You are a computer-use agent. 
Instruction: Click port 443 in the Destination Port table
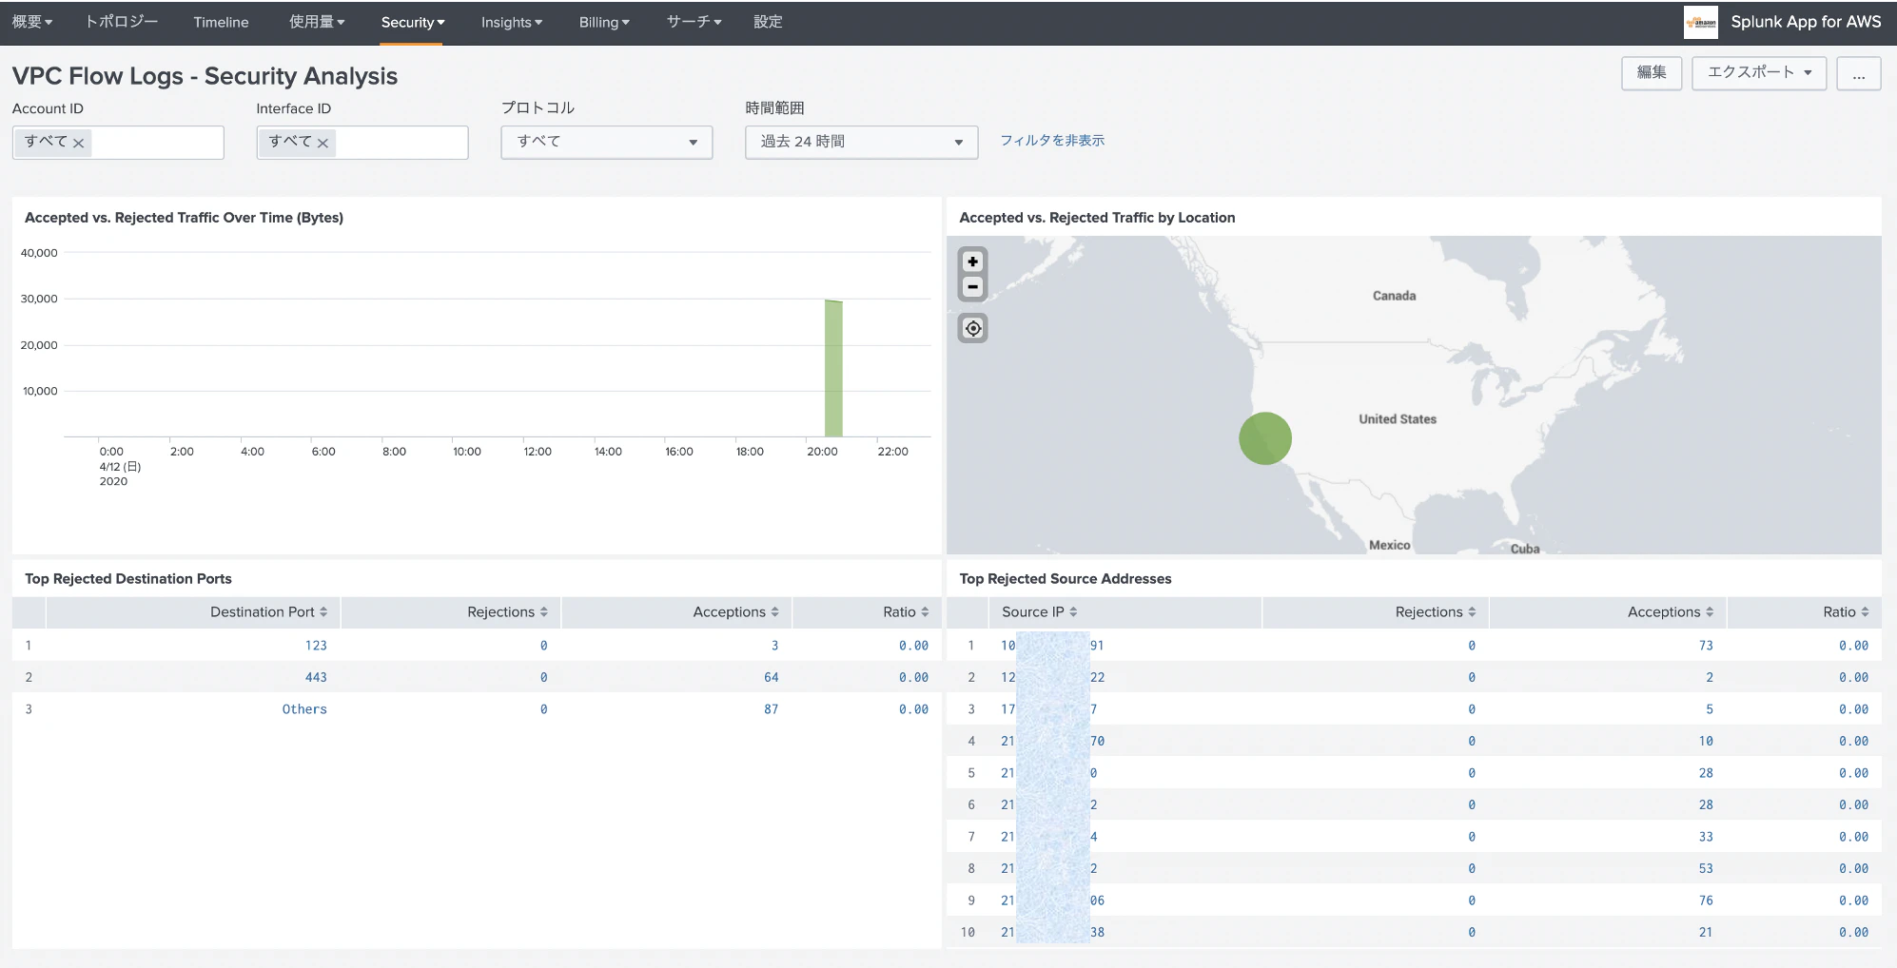pos(316,677)
